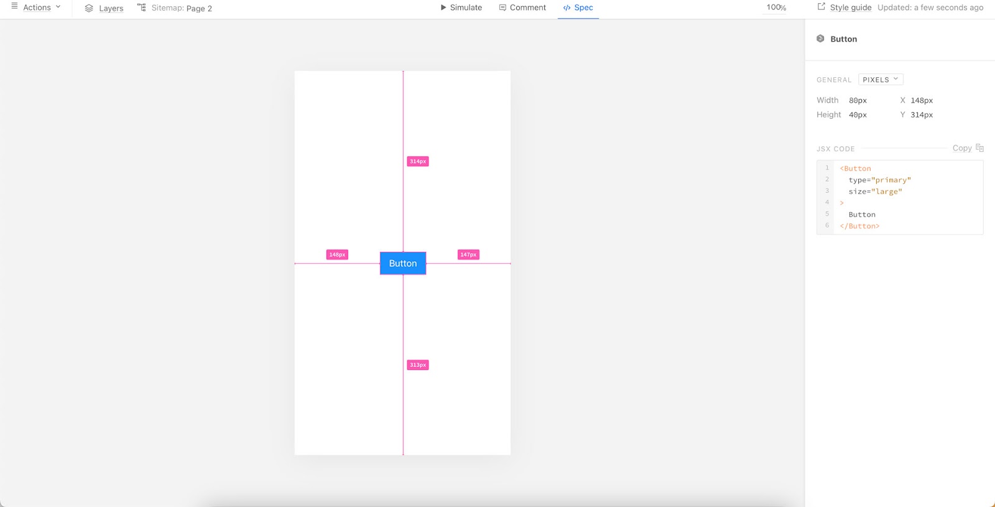
Task: Open the Layers panel label
Action: [x=111, y=8]
